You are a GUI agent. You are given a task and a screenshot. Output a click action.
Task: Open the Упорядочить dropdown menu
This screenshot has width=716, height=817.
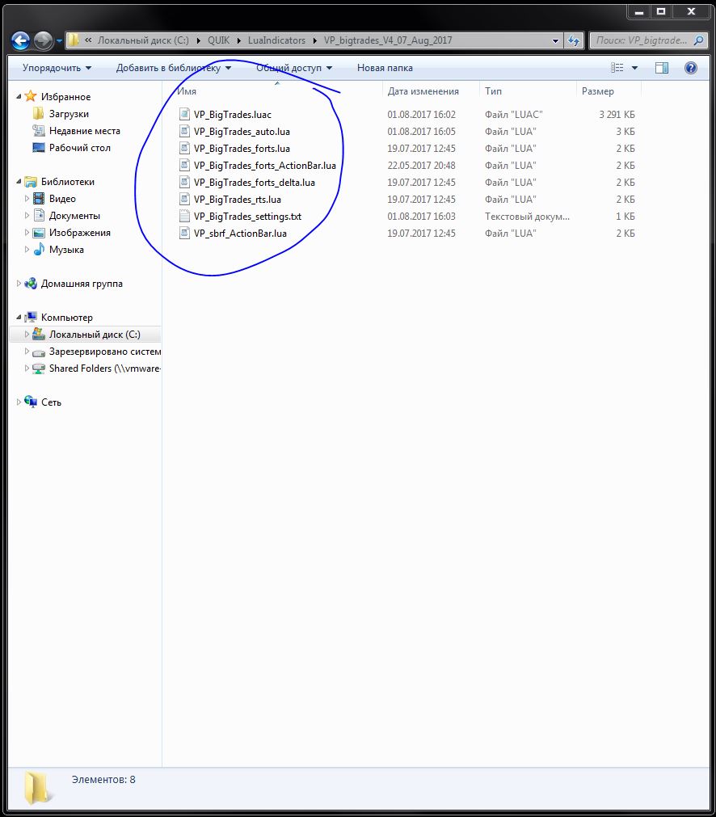pos(57,68)
